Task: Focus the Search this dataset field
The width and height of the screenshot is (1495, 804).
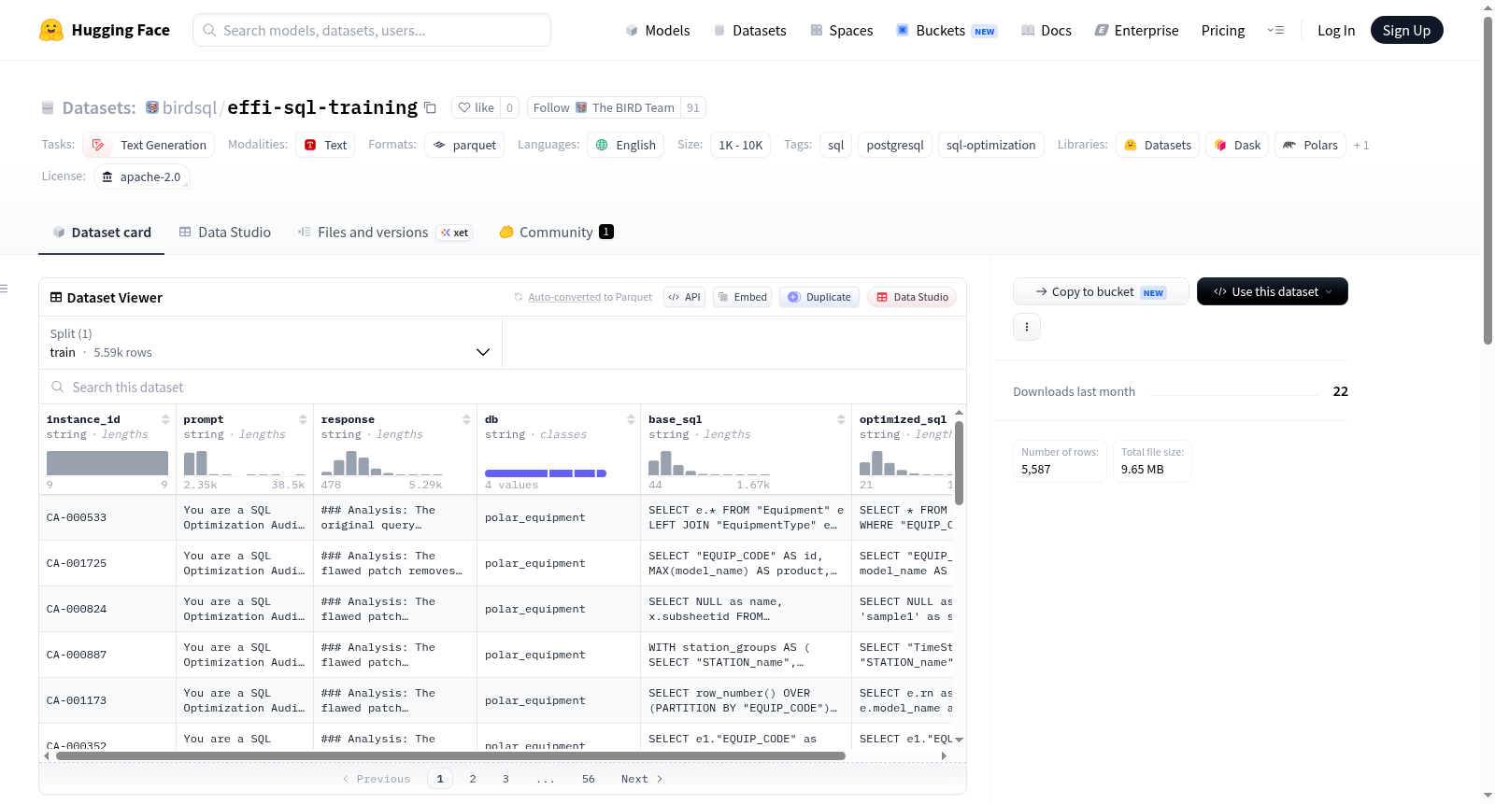Action: [503, 387]
